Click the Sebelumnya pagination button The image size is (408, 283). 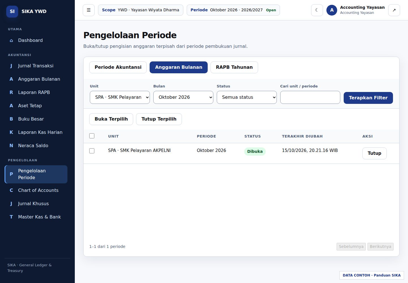[351, 246]
